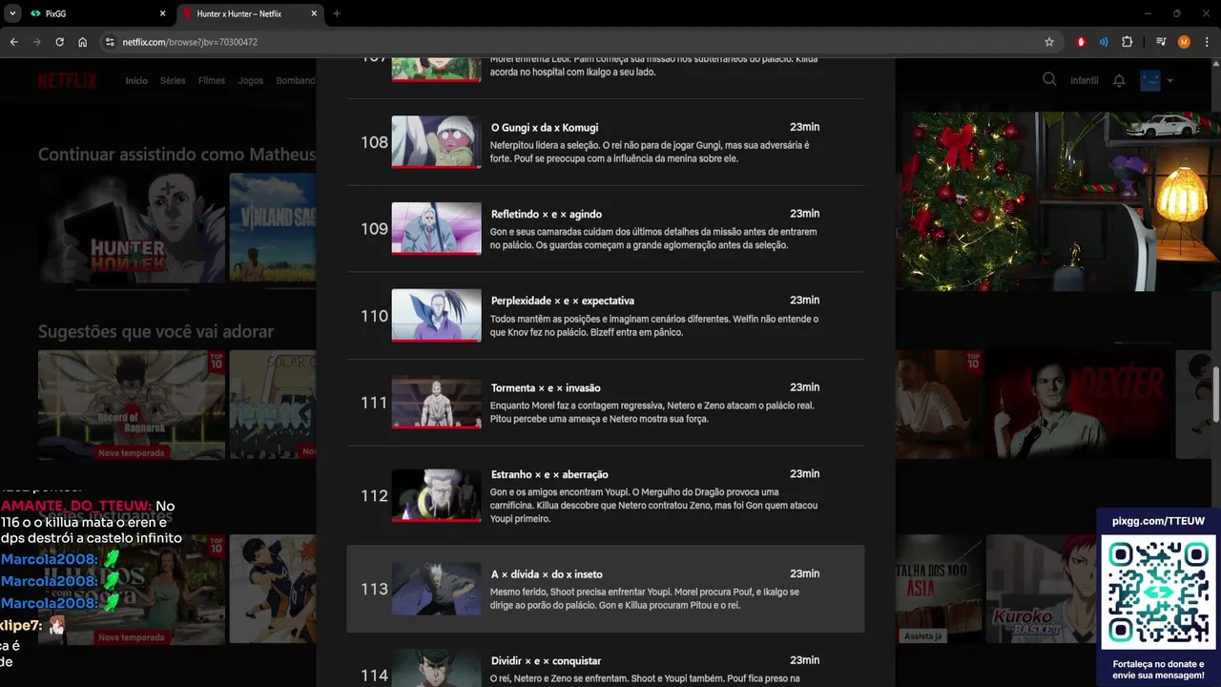This screenshot has height=687, width=1221.
Task: Select the Hunter x Hunter – Netflix tab
Action: tap(251, 13)
